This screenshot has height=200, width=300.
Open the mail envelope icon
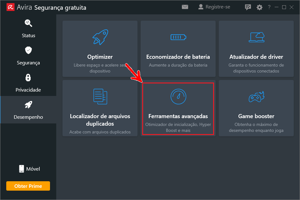(x=185, y=7)
